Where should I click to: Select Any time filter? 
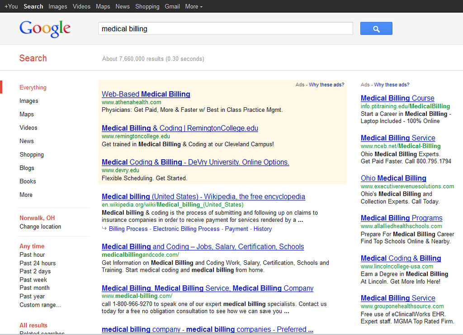32,246
